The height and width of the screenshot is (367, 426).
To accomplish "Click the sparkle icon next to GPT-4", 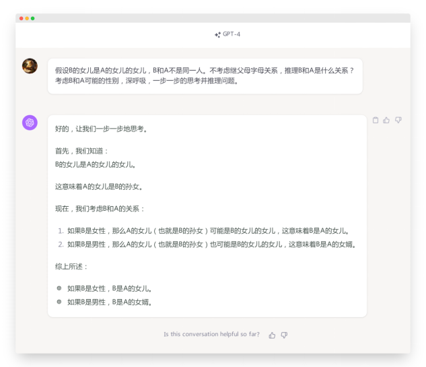I will [x=217, y=34].
